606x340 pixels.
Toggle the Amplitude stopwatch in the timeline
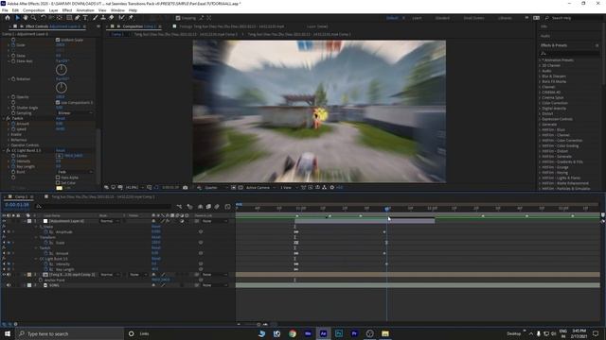point(46,232)
